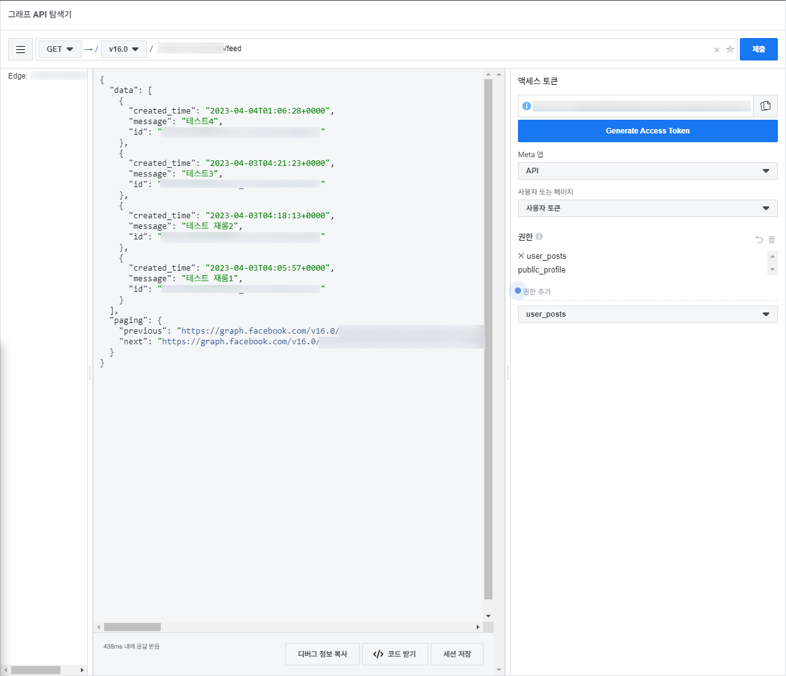Open the hamburger menu icon
The height and width of the screenshot is (676, 786).
[x=21, y=49]
